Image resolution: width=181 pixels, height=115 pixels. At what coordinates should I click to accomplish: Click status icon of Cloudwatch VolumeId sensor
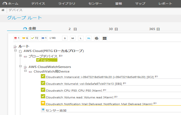pyautogui.click(x=43, y=83)
